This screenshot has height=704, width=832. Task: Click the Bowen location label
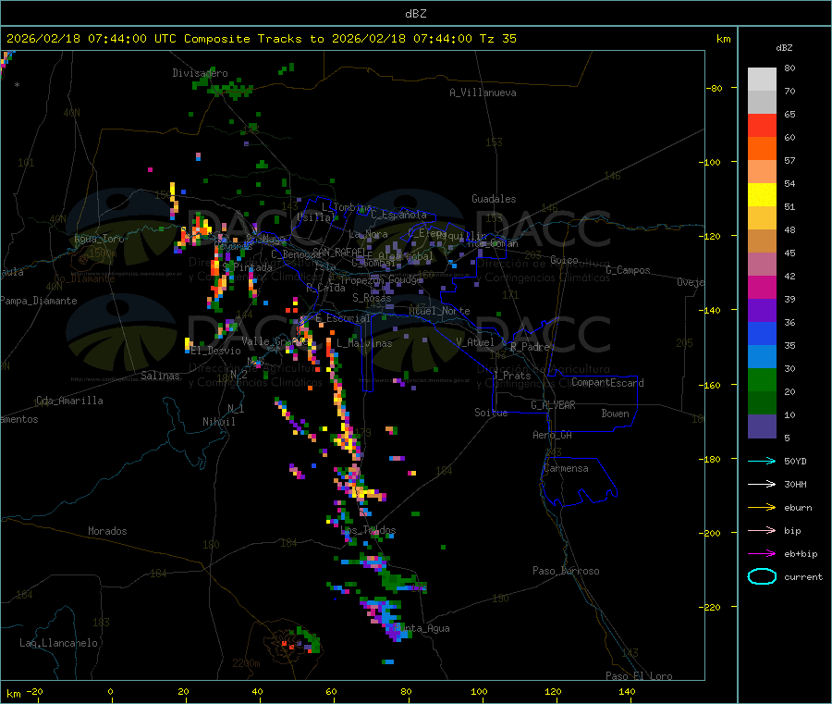click(x=616, y=414)
